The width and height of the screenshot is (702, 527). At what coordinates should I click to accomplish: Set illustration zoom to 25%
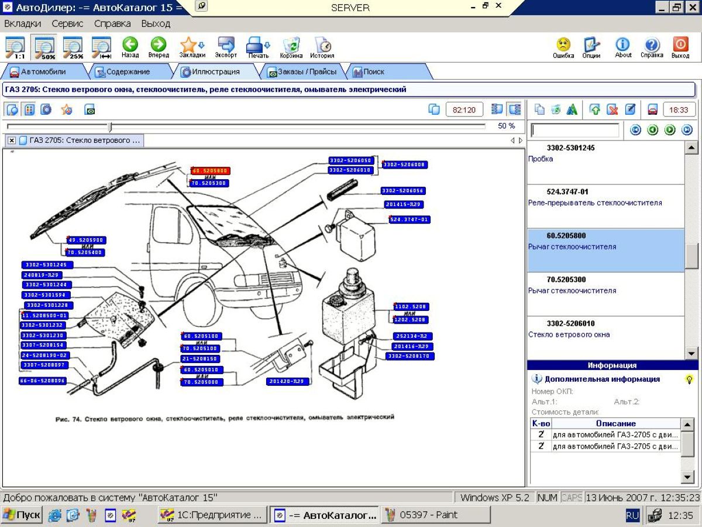point(74,46)
